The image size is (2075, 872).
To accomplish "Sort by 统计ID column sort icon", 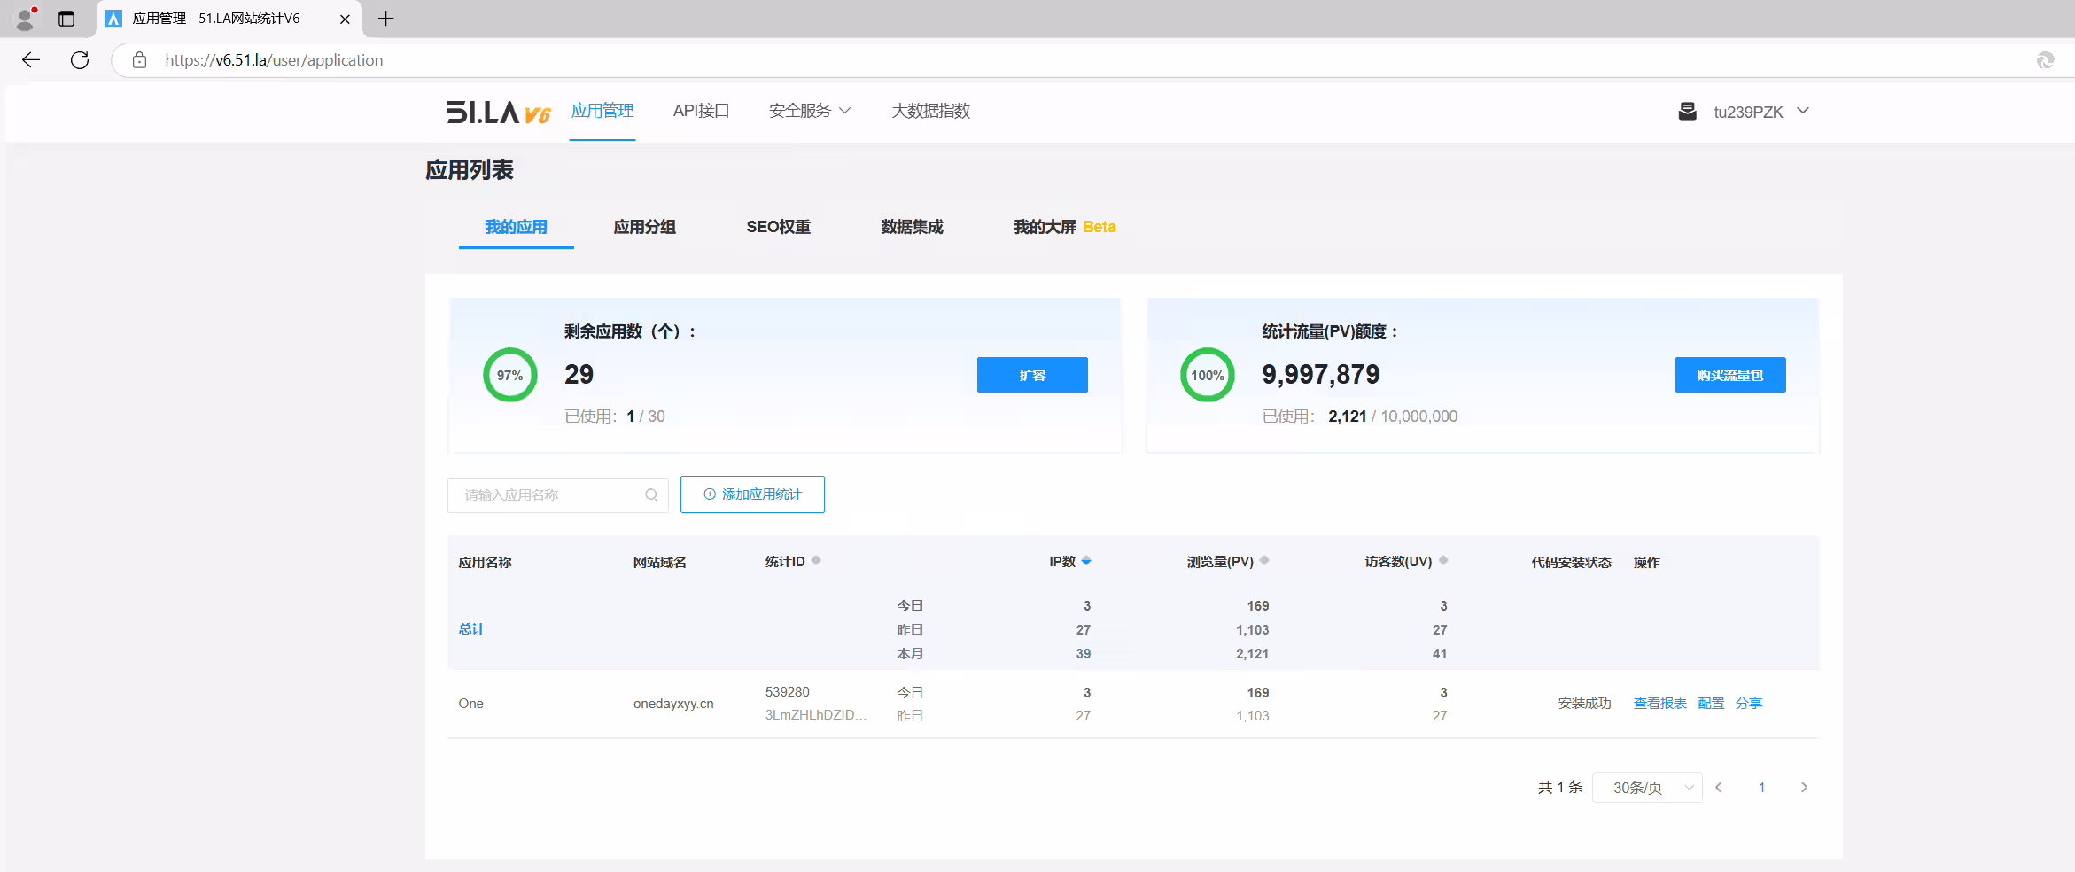I will pos(816,560).
